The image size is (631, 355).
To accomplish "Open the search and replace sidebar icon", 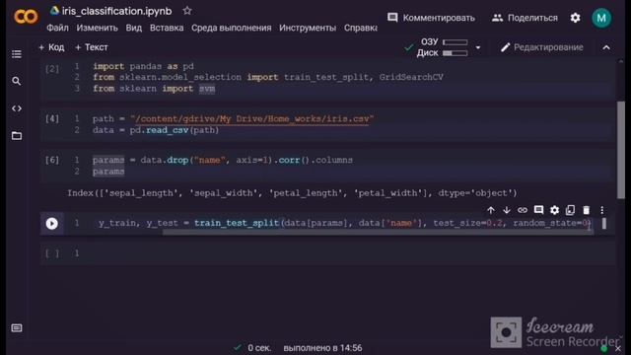I will 17,81.
